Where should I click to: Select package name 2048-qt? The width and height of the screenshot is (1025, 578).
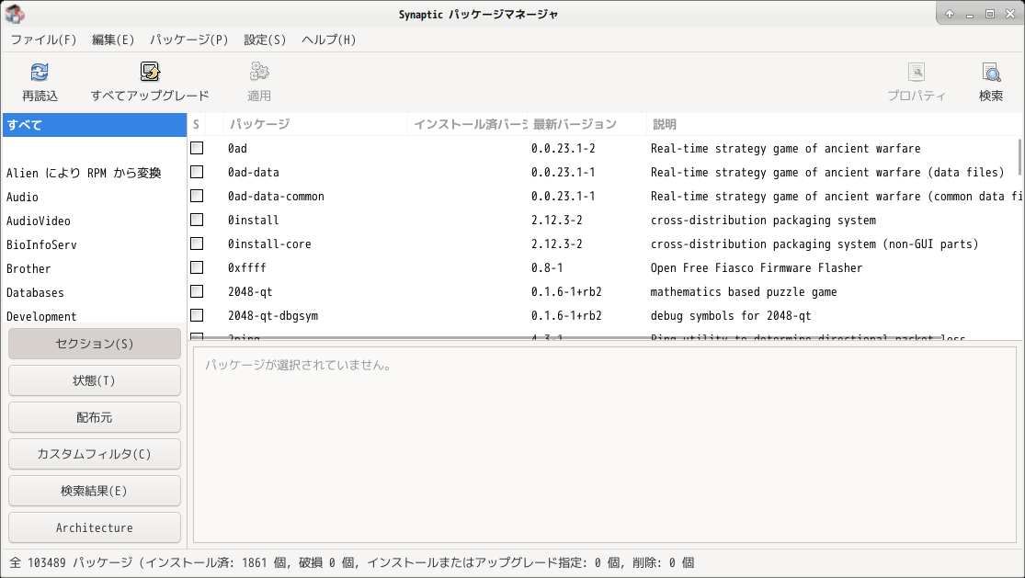click(250, 292)
